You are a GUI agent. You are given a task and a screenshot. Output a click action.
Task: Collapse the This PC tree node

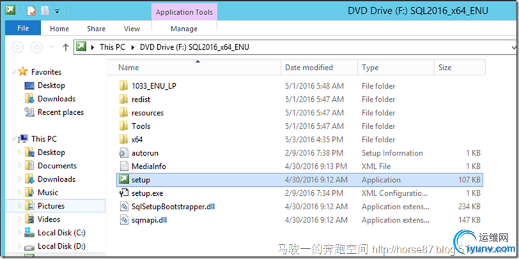tap(15, 138)
